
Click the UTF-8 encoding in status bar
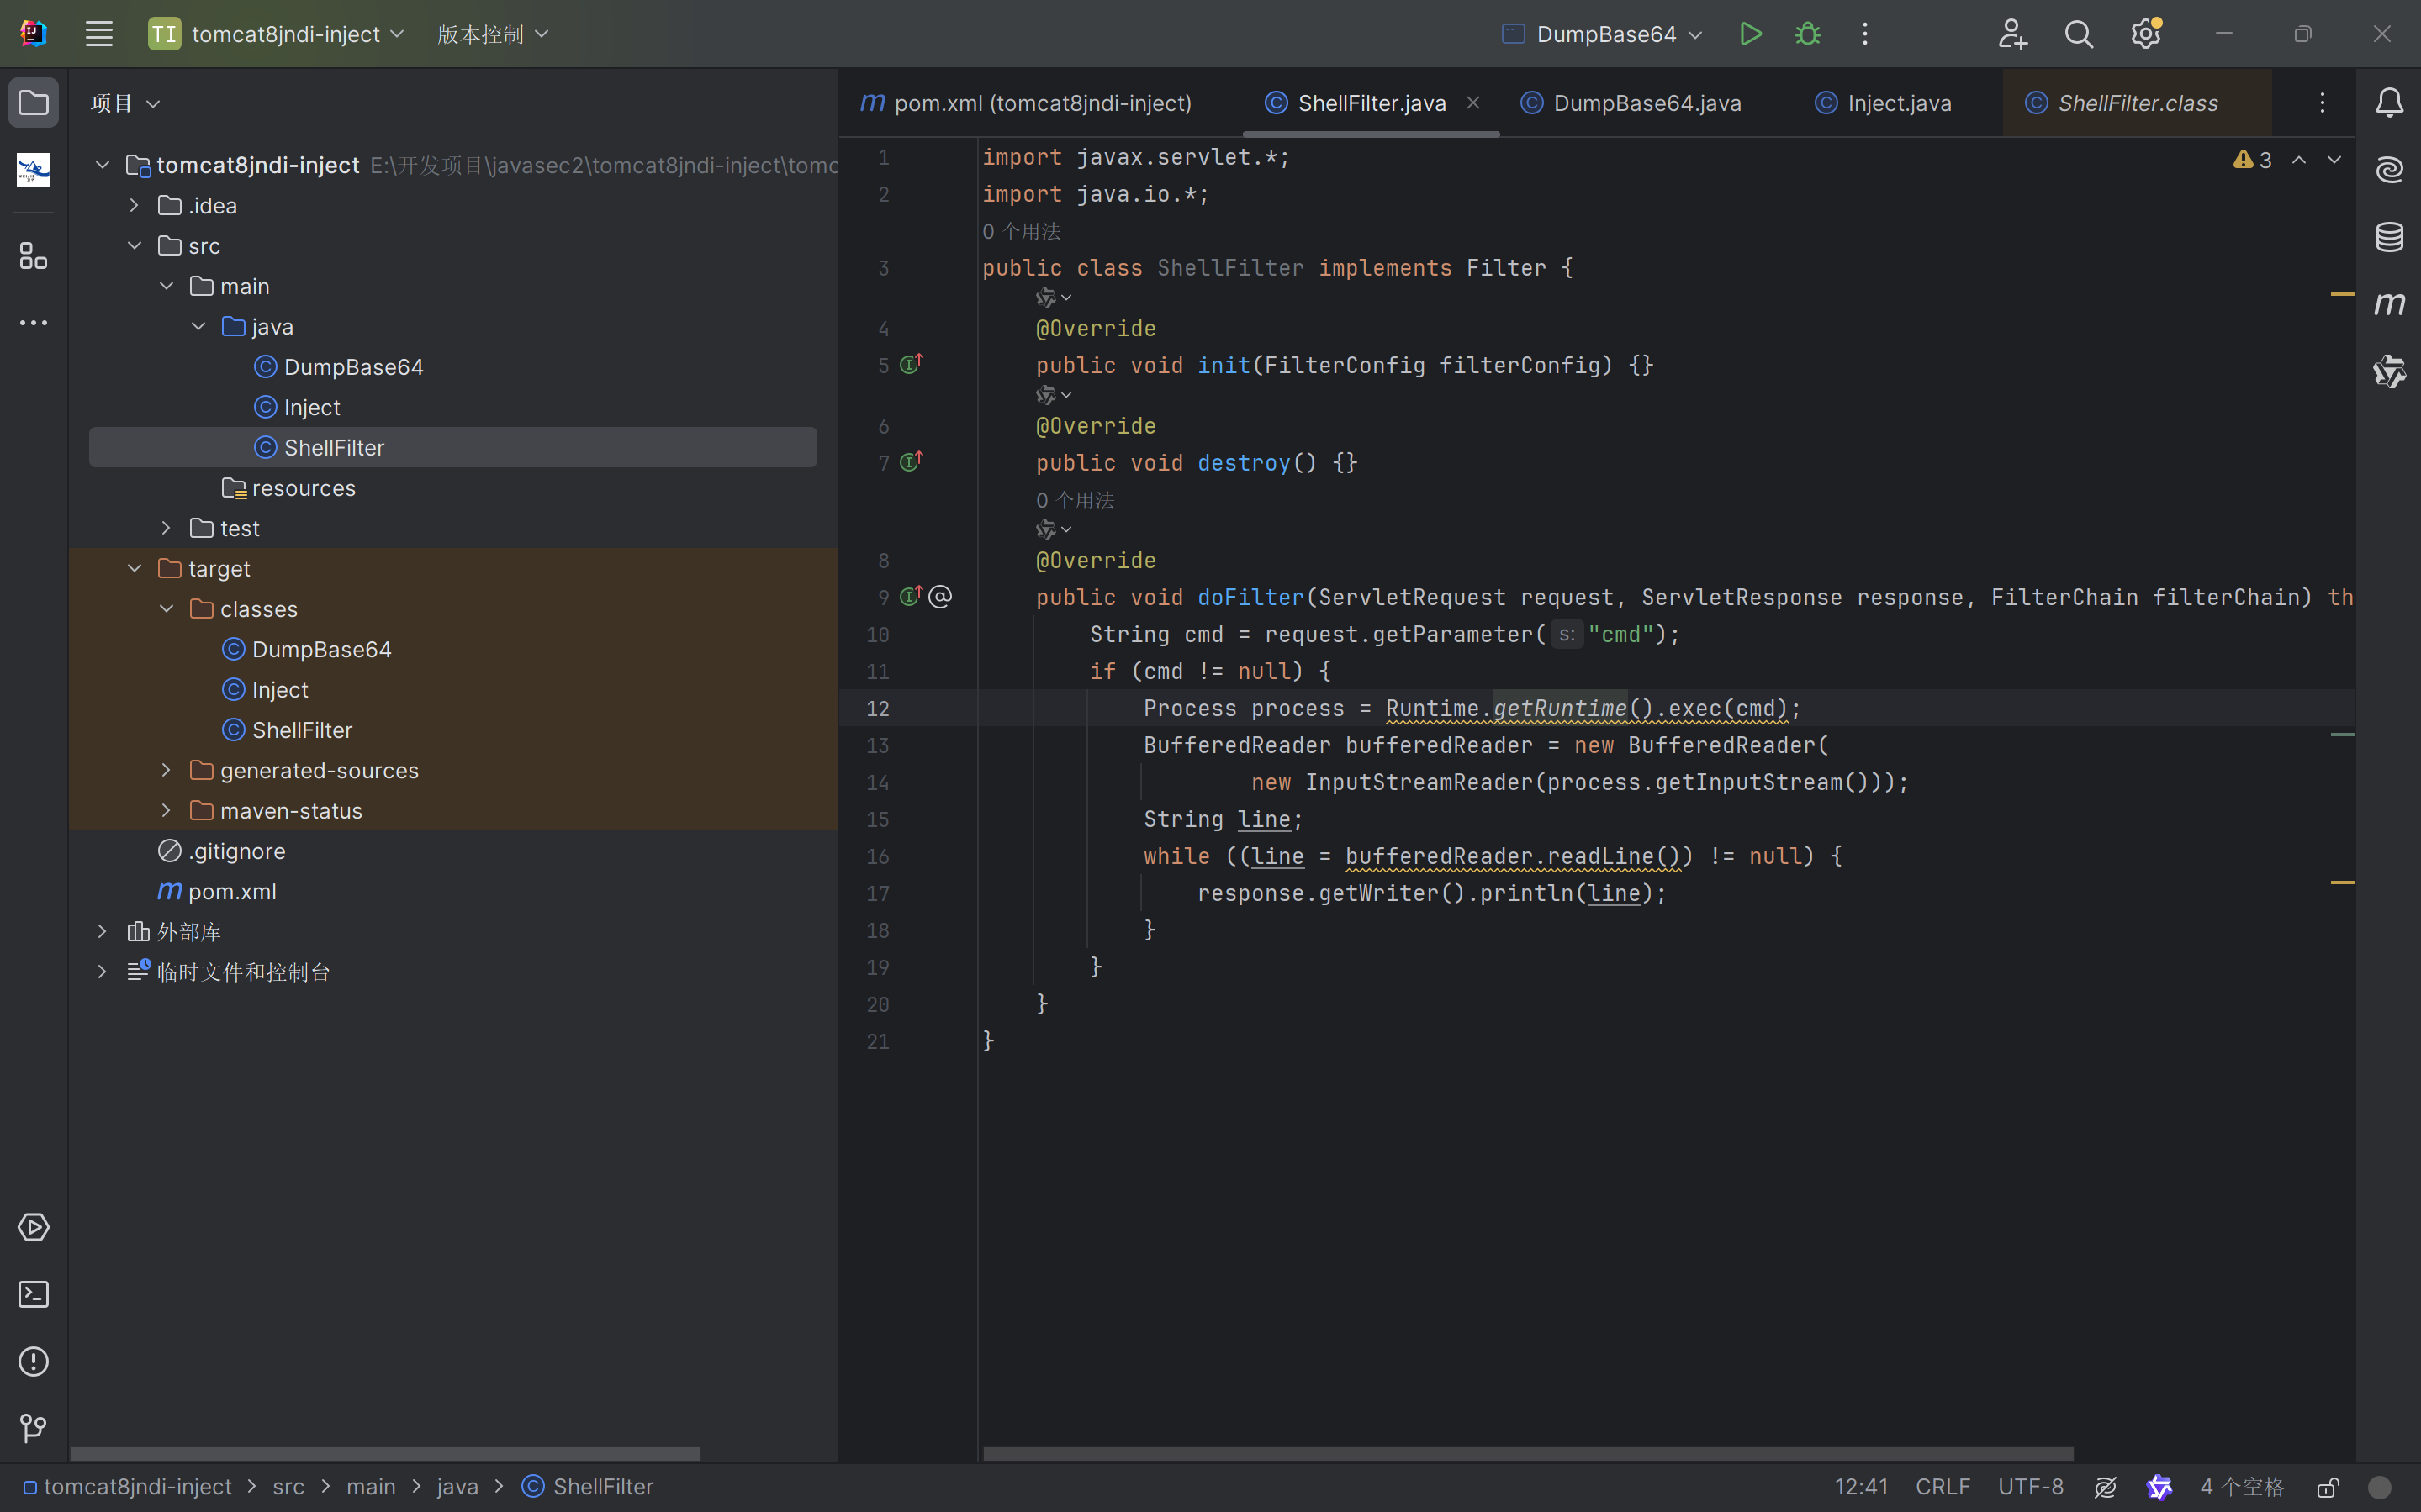2030,1487
